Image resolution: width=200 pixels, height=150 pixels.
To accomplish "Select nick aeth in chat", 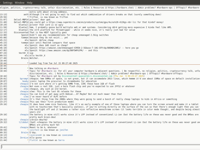I will coord(26,15).
